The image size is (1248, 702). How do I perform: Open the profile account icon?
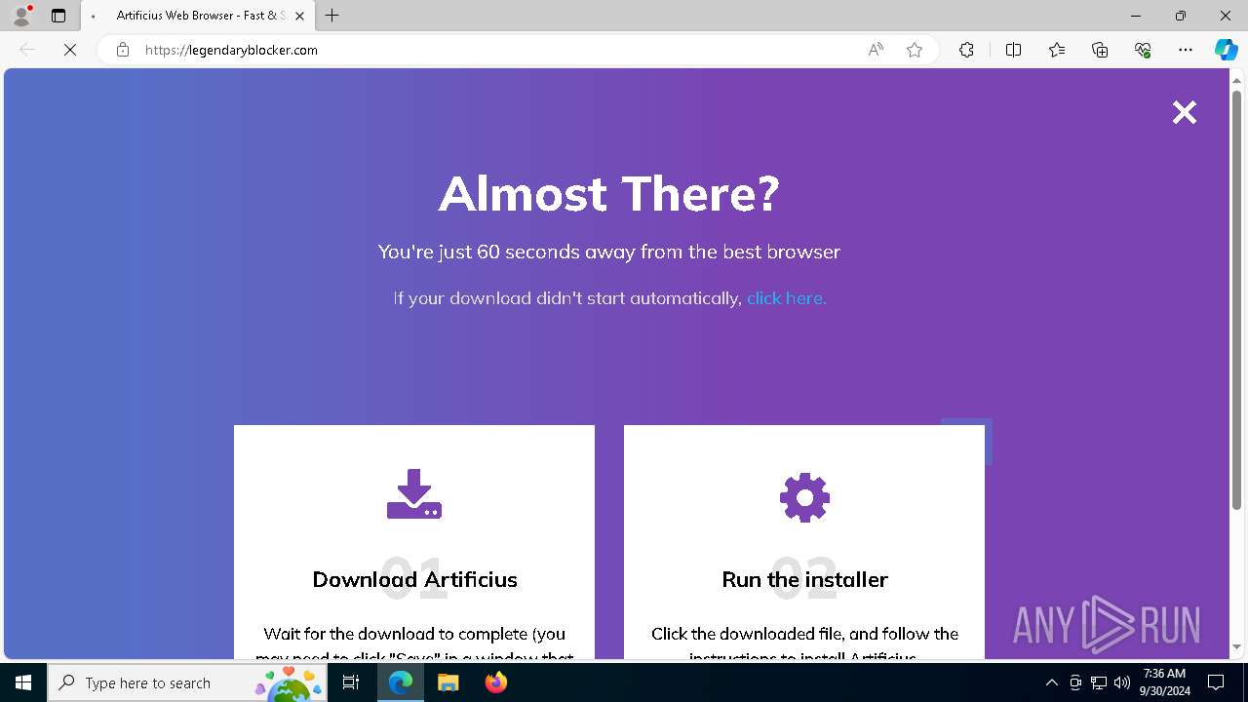point(21,16)
